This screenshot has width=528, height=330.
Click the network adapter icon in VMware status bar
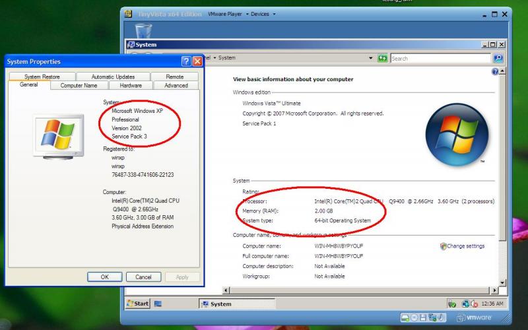[x=432, y=317]
